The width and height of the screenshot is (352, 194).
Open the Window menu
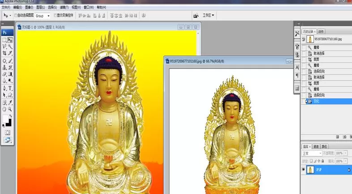89,8
